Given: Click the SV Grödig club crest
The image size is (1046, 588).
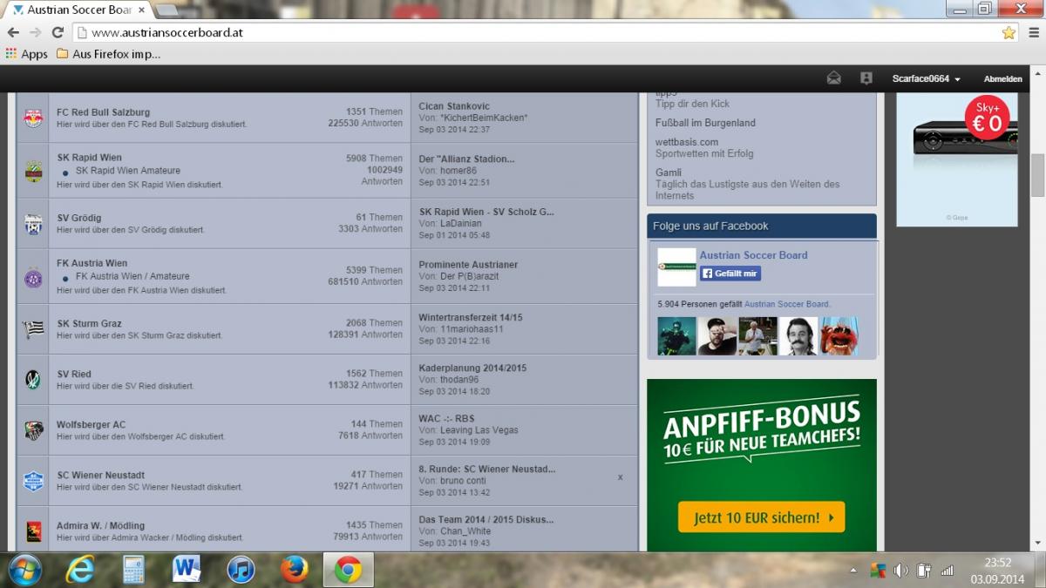Looking at the screenshot, I should (33, 224).
